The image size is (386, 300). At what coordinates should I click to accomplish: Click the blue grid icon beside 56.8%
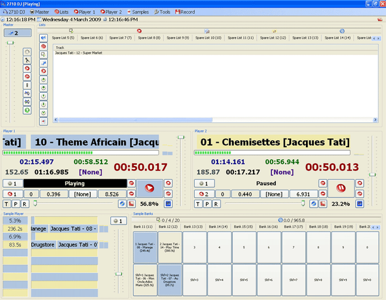169,204
